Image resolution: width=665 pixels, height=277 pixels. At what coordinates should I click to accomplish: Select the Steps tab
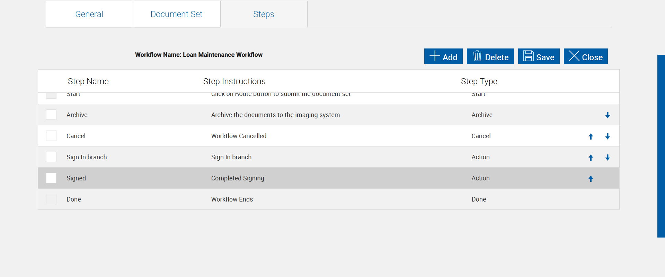[x=264, y=14]
